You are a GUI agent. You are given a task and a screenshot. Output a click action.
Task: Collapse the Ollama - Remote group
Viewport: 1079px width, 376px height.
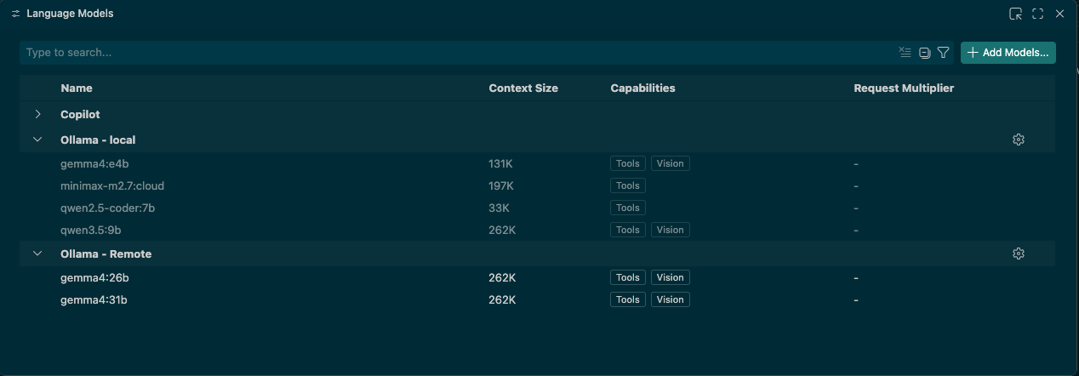pos(37,254)
